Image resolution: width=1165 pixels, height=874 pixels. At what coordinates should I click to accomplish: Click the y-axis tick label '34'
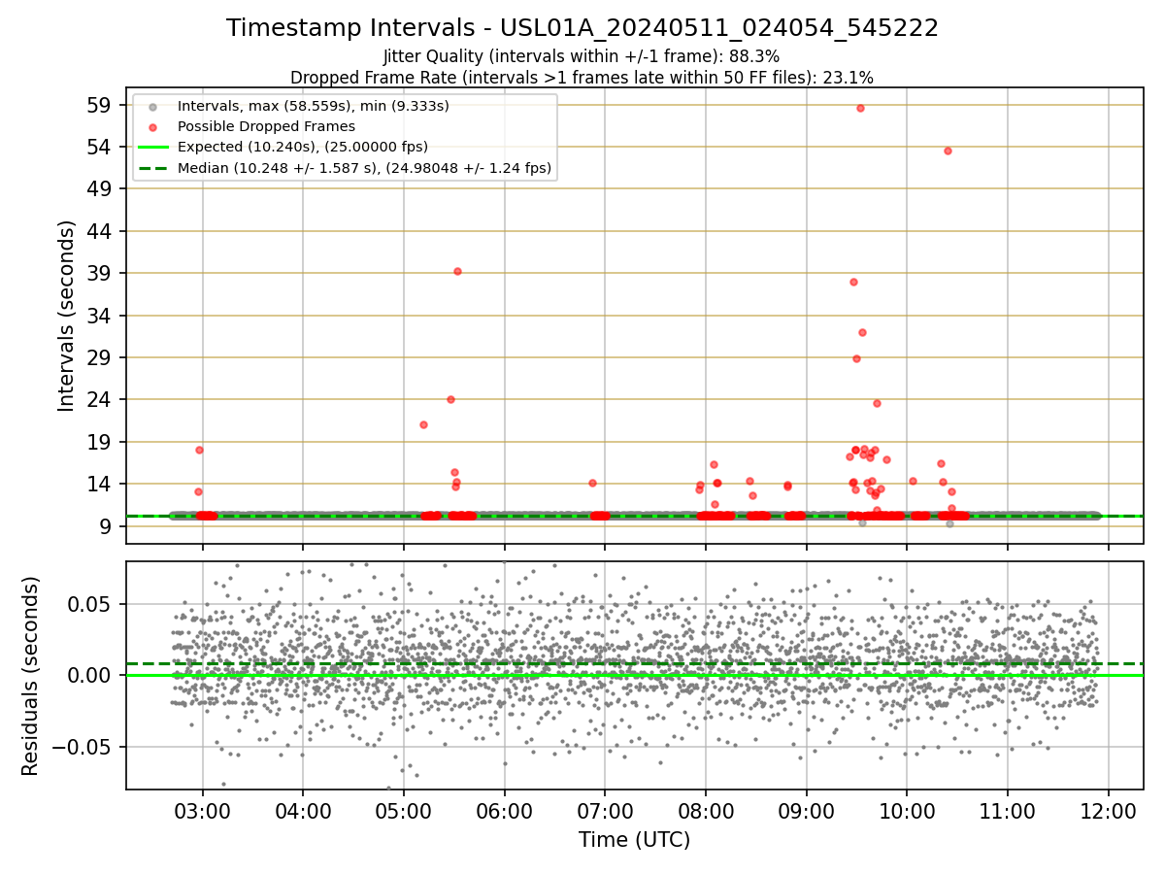[x=101, y=316]
